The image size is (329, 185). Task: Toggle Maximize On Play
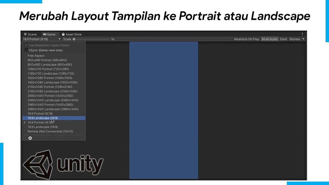(246, 39)
